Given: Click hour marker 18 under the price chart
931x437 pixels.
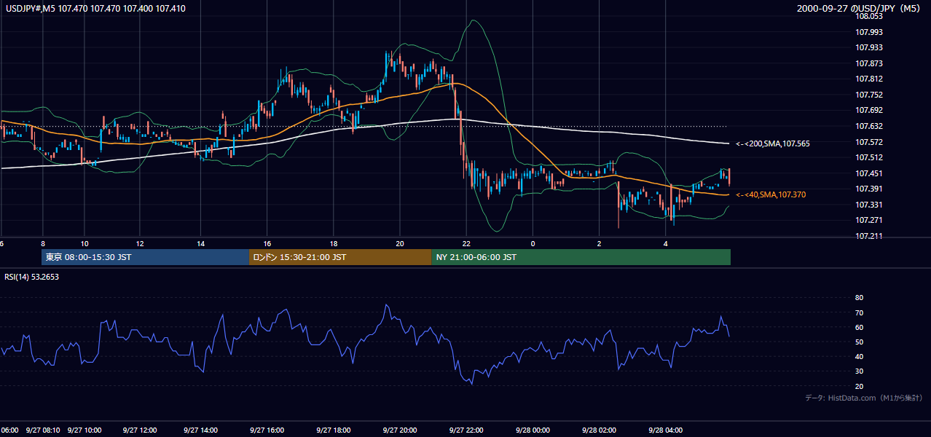Looking at the screenshot, I should pyautogui.click(x=334, y=243).
